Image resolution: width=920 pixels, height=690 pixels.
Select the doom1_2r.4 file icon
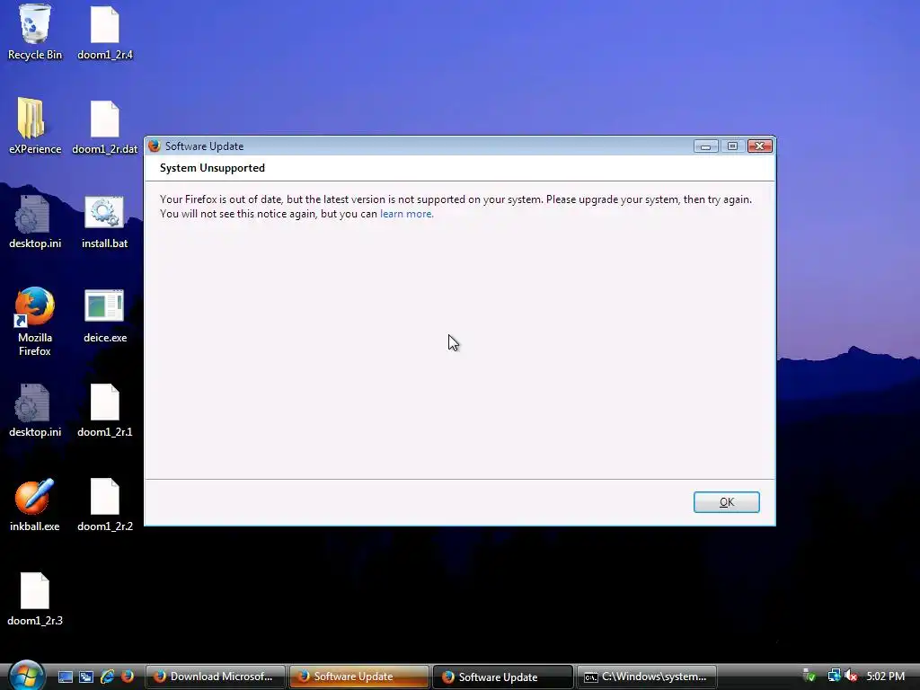pos(105,32)
